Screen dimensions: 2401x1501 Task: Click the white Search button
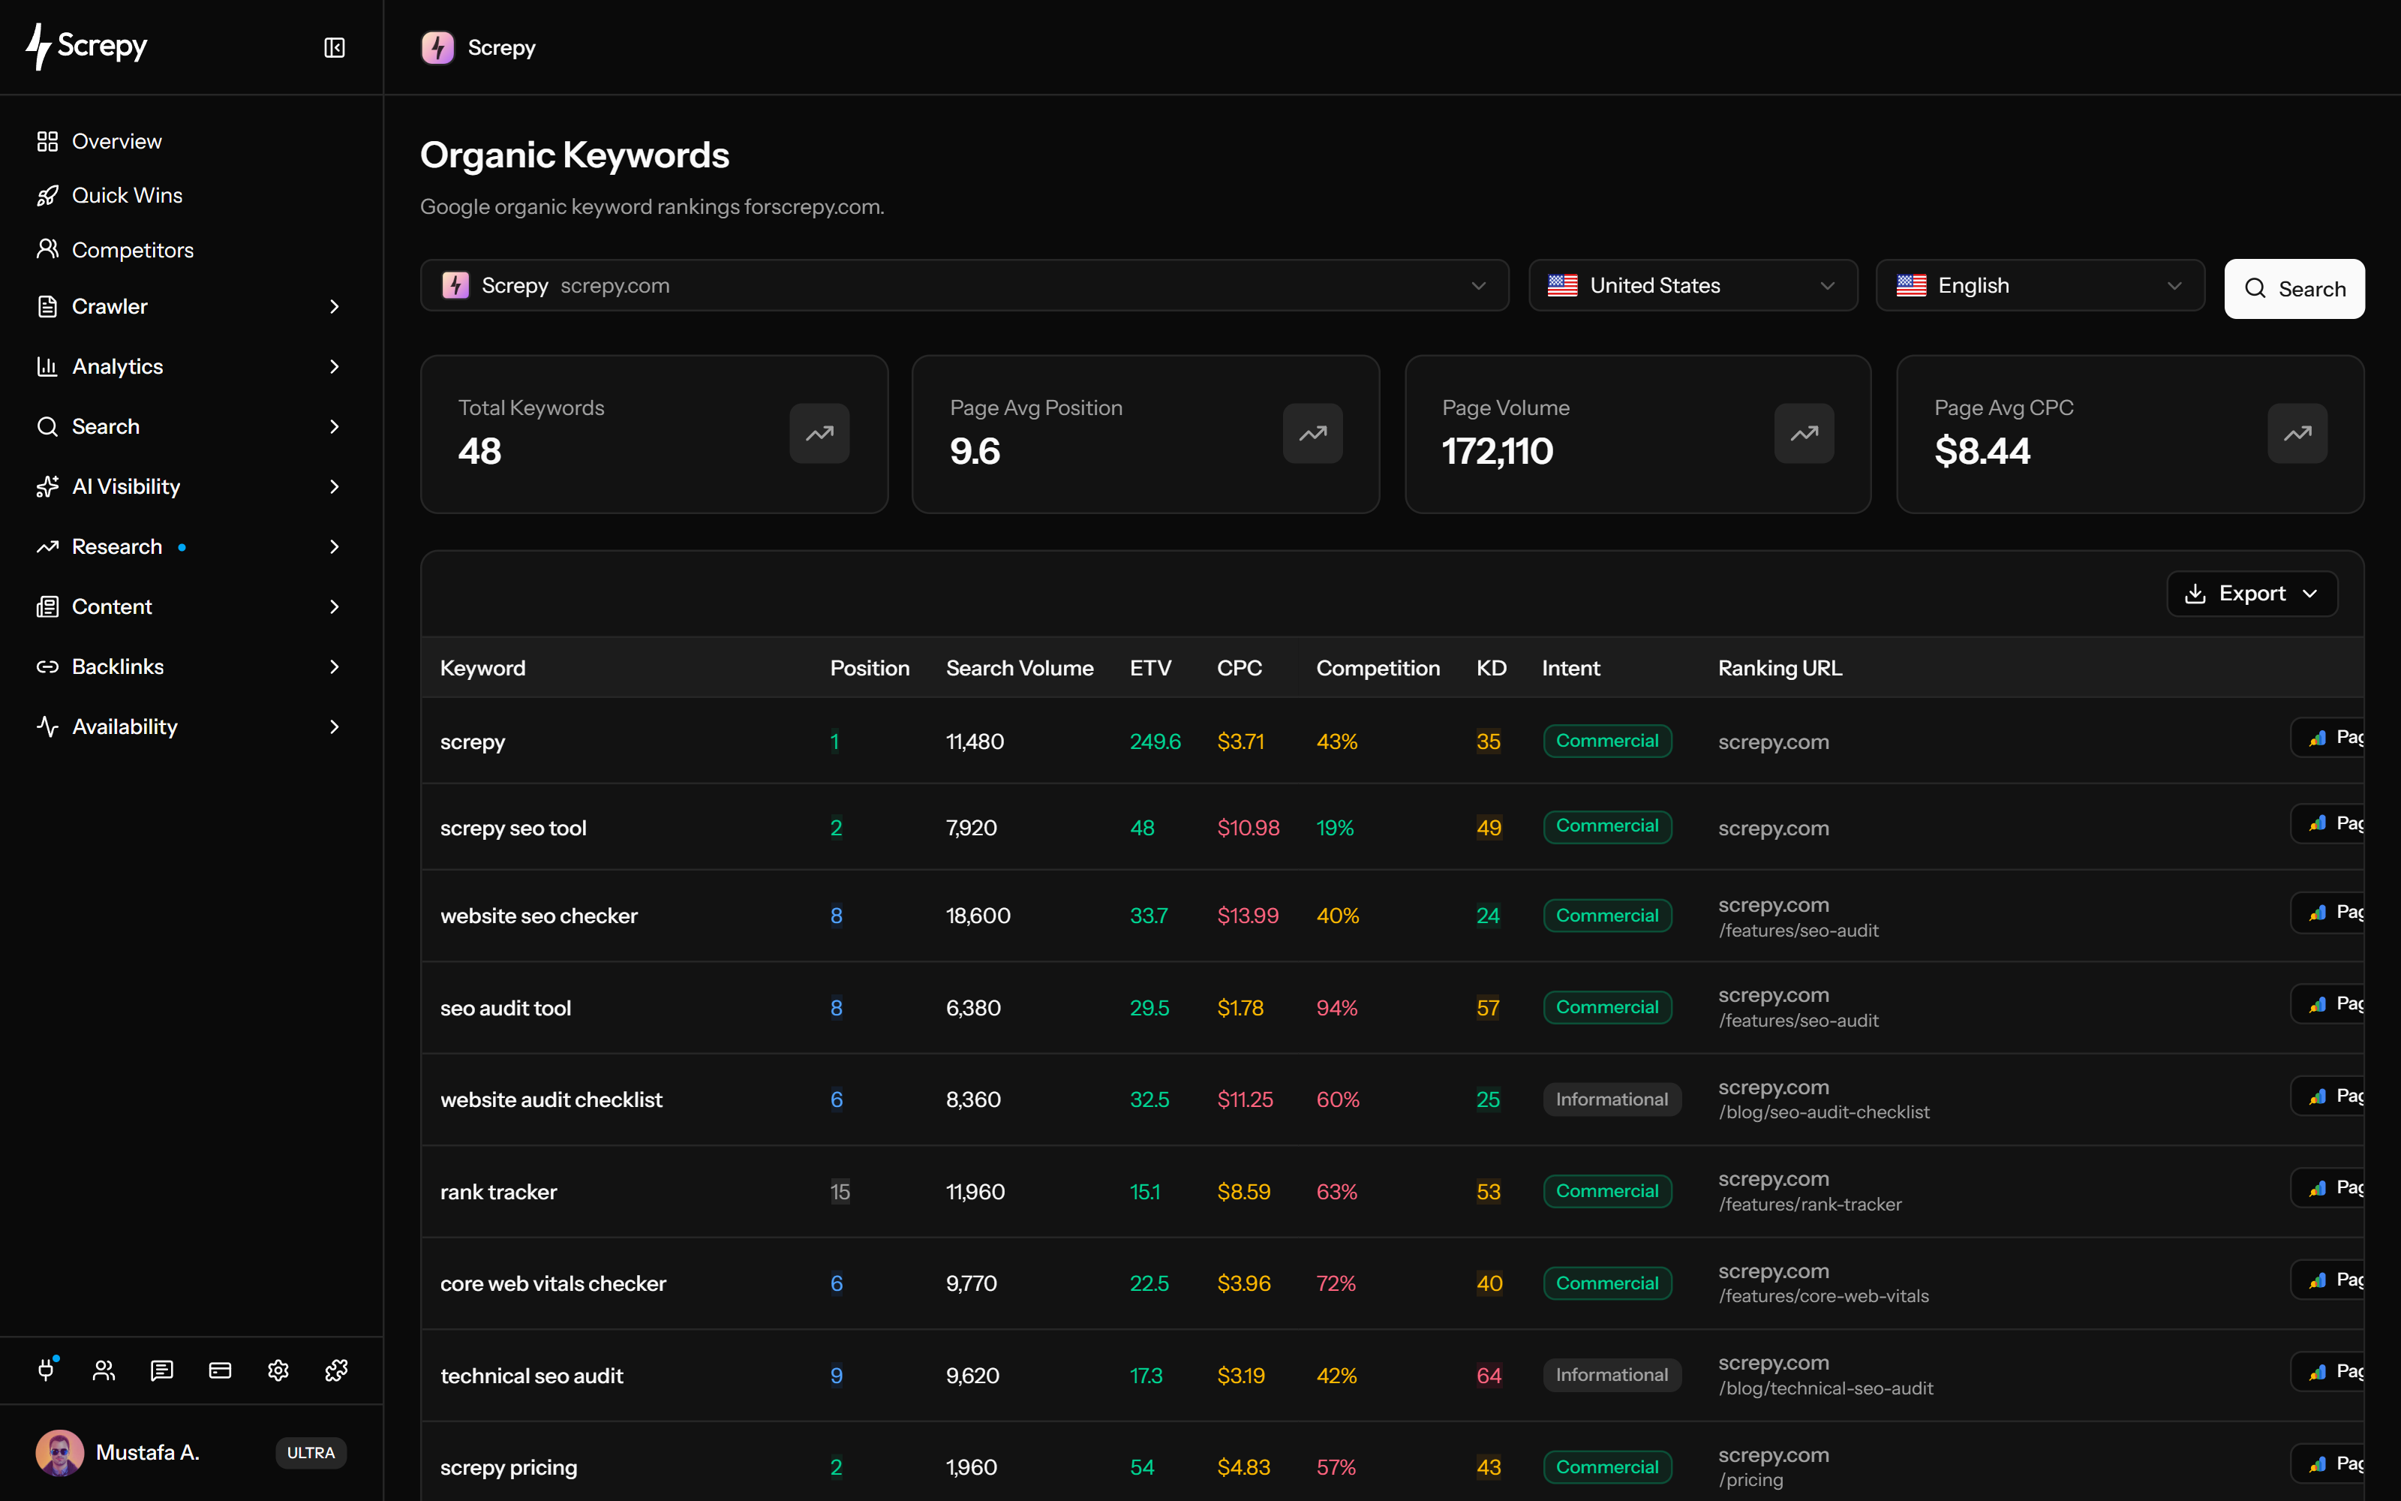[2294, 289]
